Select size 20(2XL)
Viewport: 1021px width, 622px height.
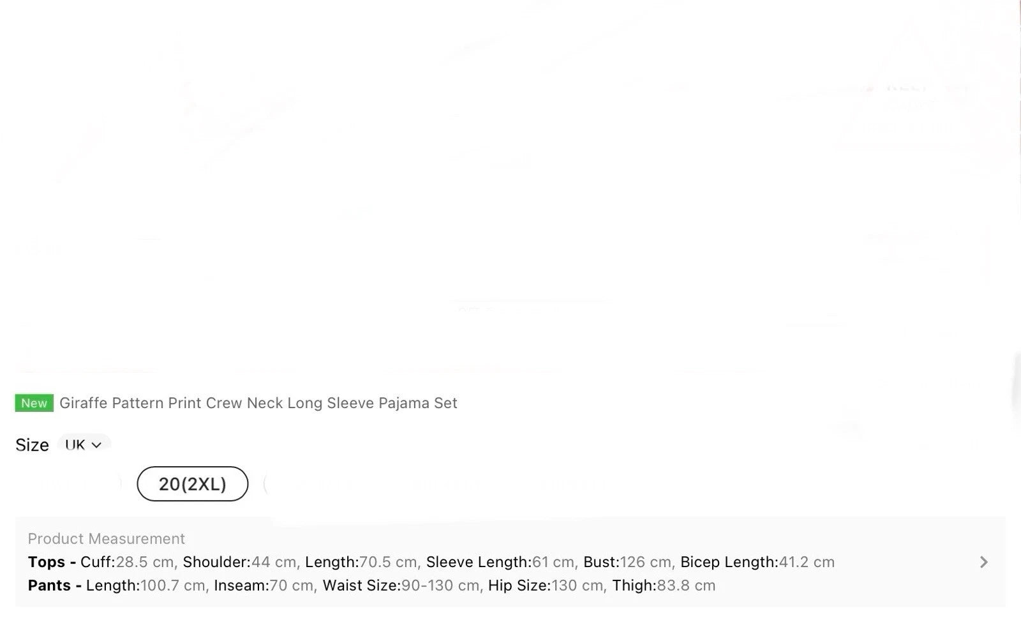192,484
